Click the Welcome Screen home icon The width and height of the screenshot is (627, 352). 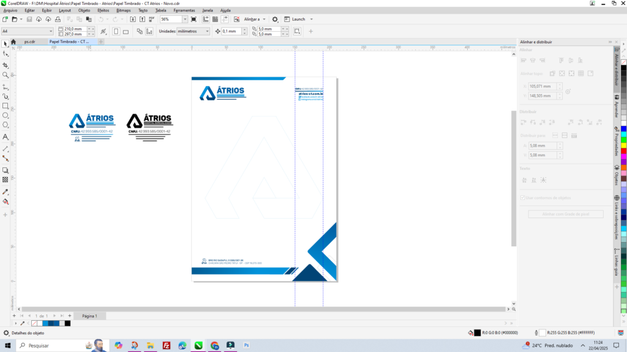point(13,42)
